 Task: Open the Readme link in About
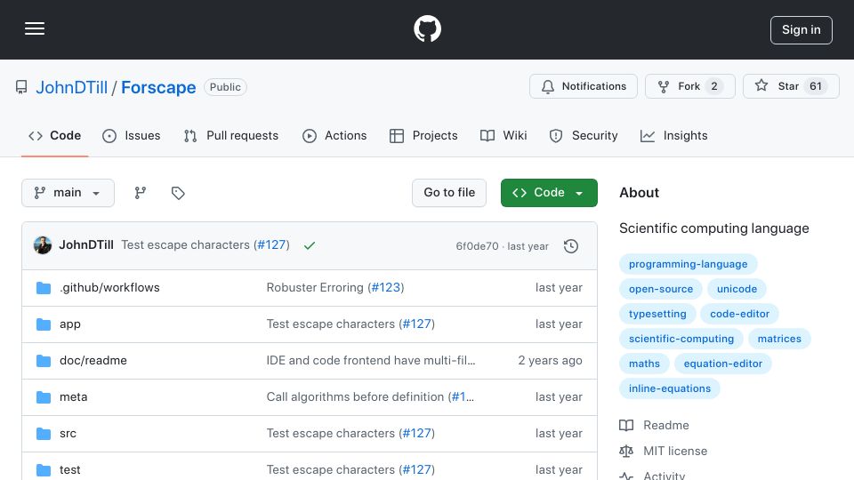(654, 425)
